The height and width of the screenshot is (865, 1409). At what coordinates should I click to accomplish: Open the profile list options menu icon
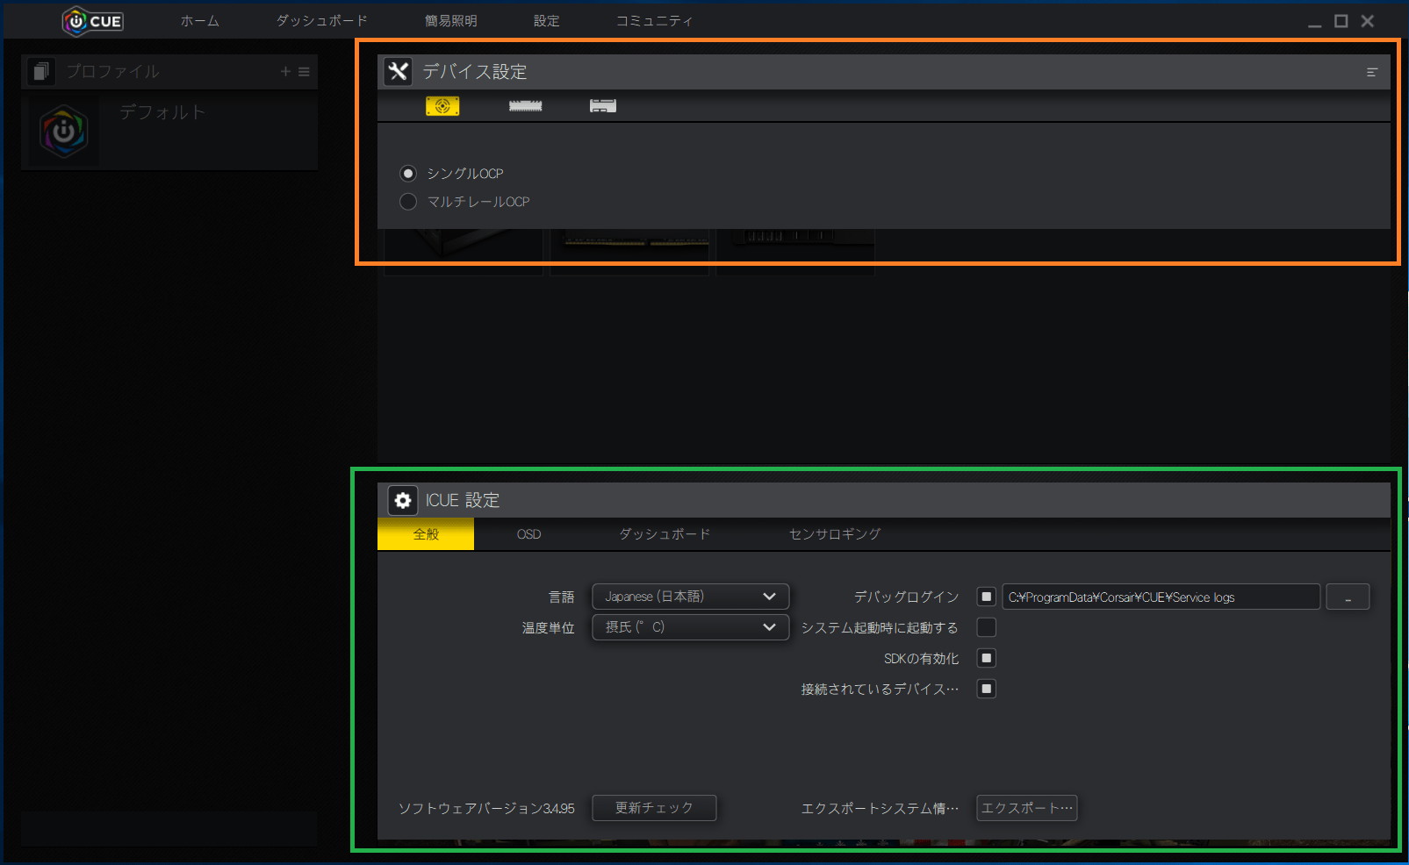[x=304, y=72]
